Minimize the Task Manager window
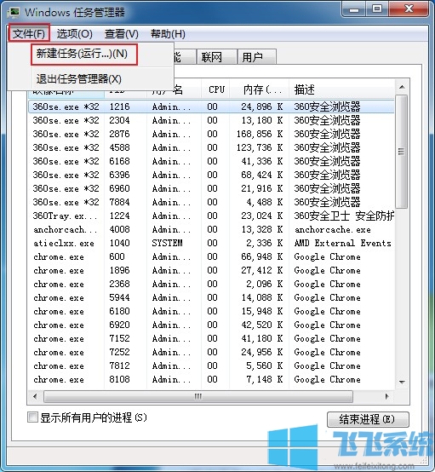 point(354,9)
